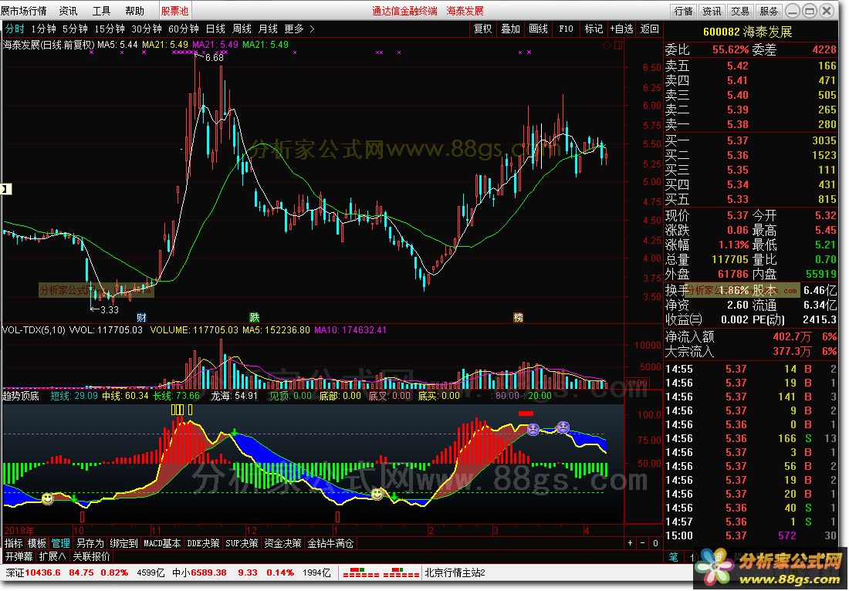The width and height of the screenshot is (849, 591).
Task: Toggle the 开弹幕 barrage option
Action: 19,556
